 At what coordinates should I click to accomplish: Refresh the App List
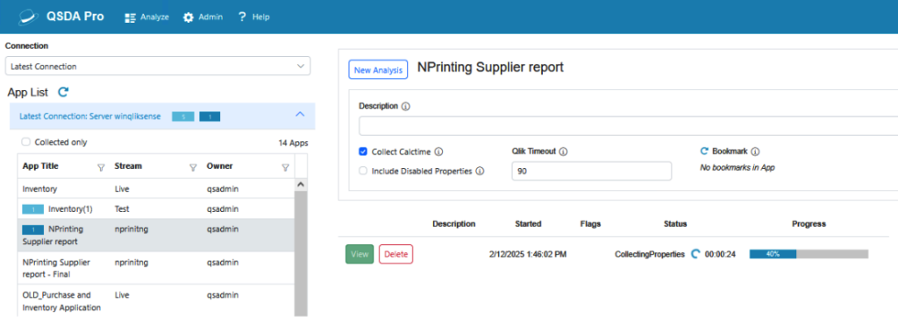[63, 91]
